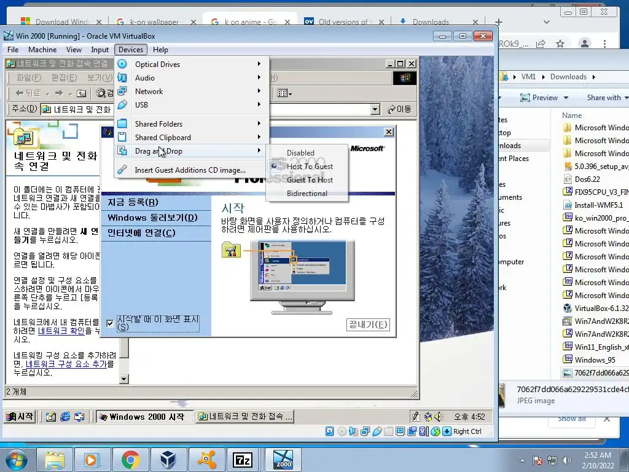Click the guest tray speaker volume icon
Image resolution: width=629 pixels, height=472 pixels.
click(439, 417)
